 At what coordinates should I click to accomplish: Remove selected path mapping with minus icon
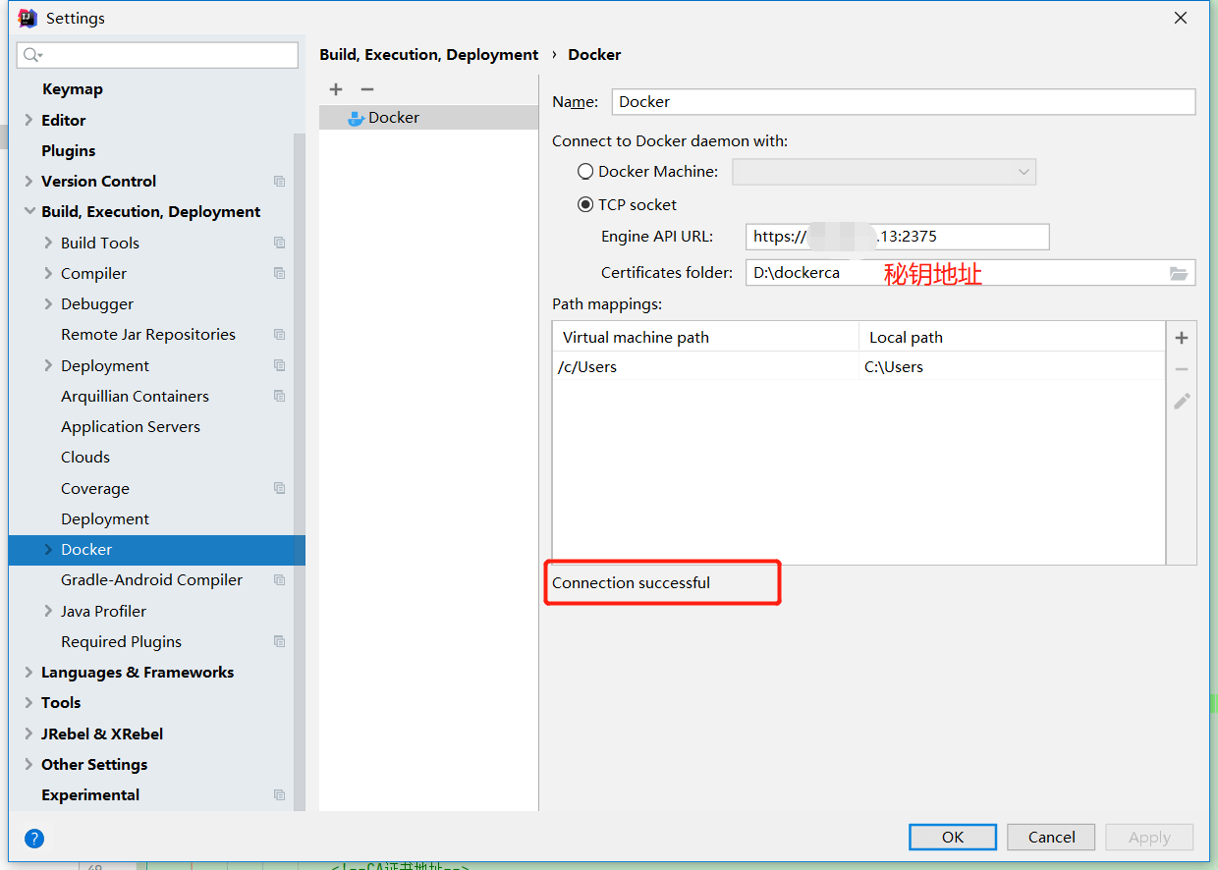(1182, 369)
